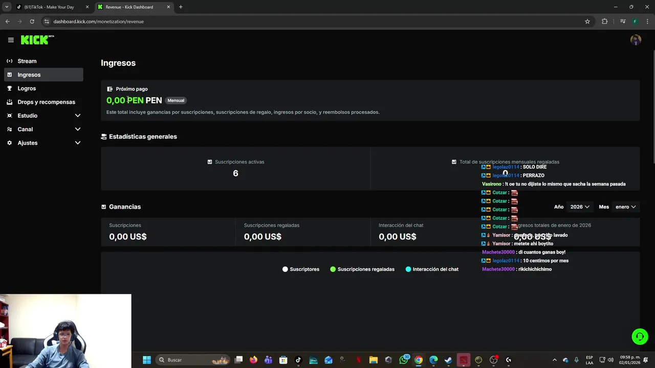Click the Estadísticas generales icon
Screen dimensions: 655x368
104,136
